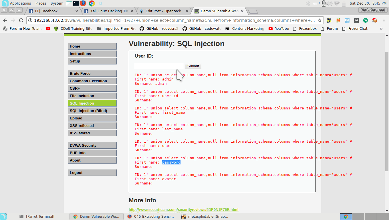Open Content Marketing bookmark
Image resolution: width=389 pixels, height=220 pixels.
click(245, 29)
